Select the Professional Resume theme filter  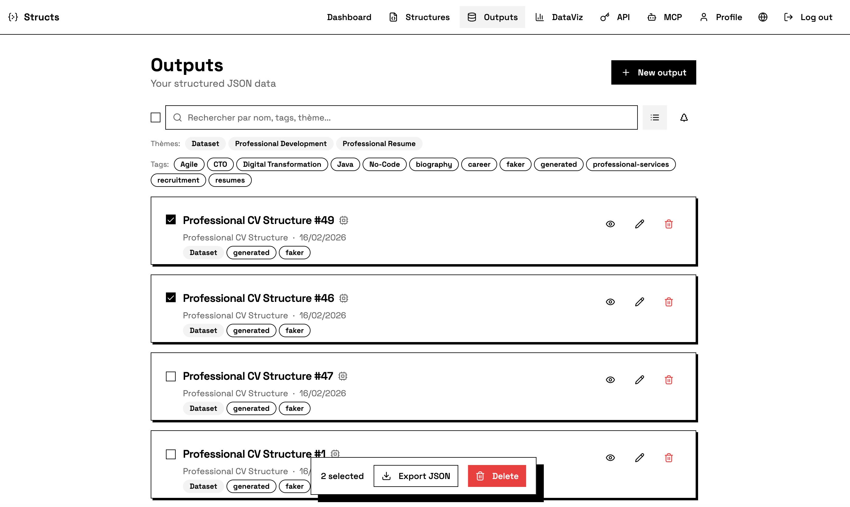coord(379,144)
